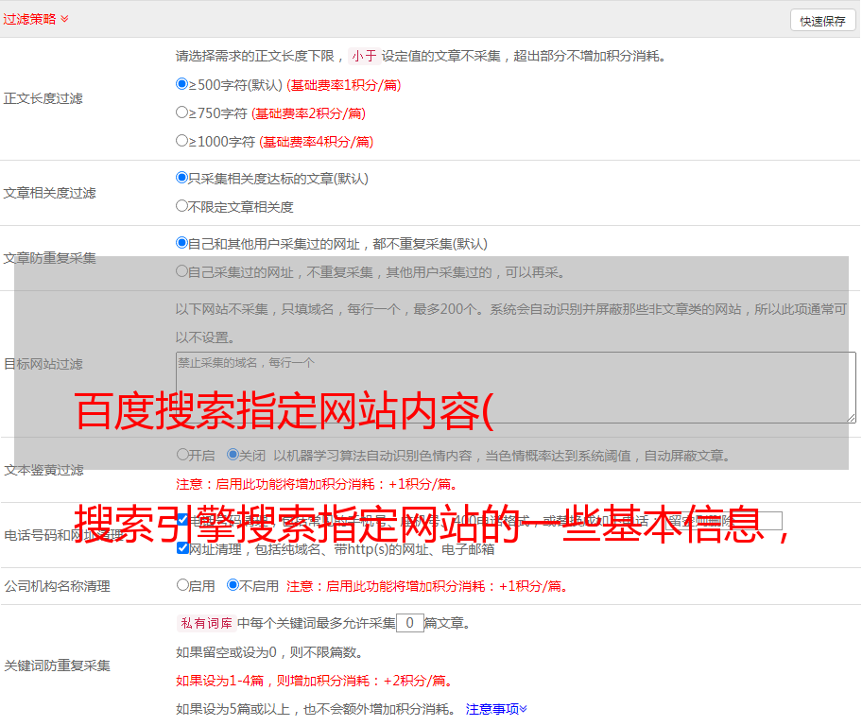Select 不启用 radio for 公司机构名称清理
Viewport: 862px width, 726px height.
tap(233, 585)
